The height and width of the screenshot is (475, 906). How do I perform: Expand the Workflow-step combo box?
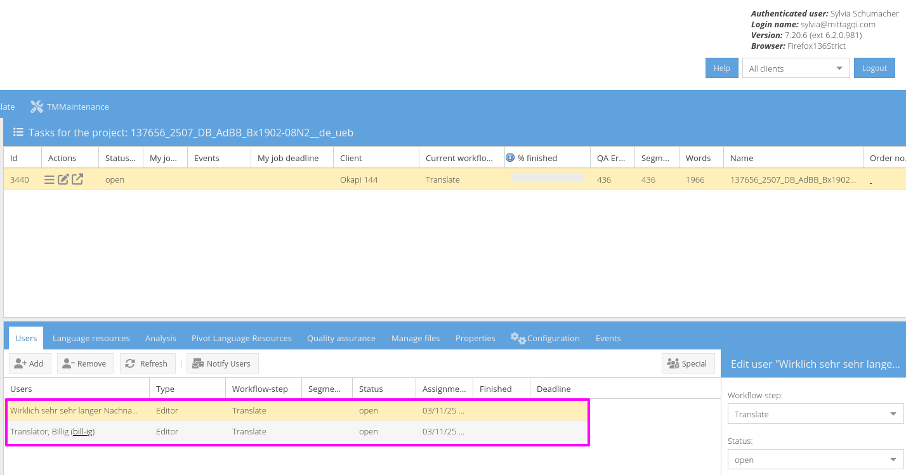(893, 414)
